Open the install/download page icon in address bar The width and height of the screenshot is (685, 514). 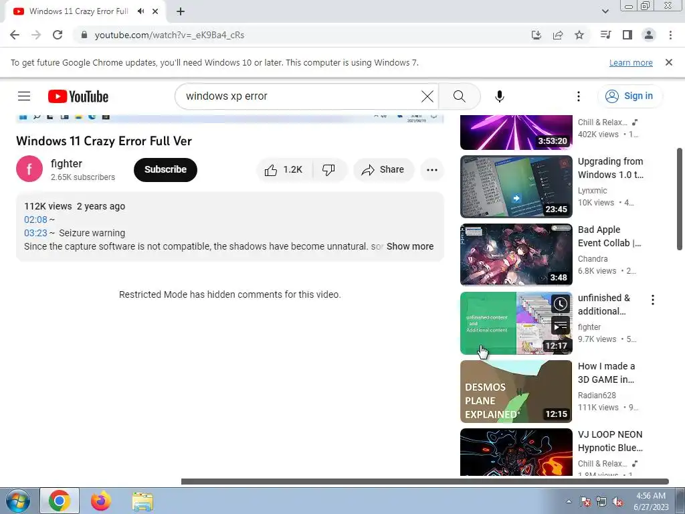pos(536,35)
